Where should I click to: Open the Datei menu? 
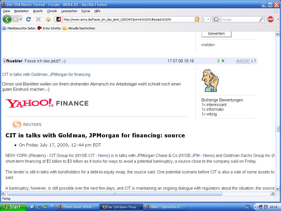click(x=7, y=11)
